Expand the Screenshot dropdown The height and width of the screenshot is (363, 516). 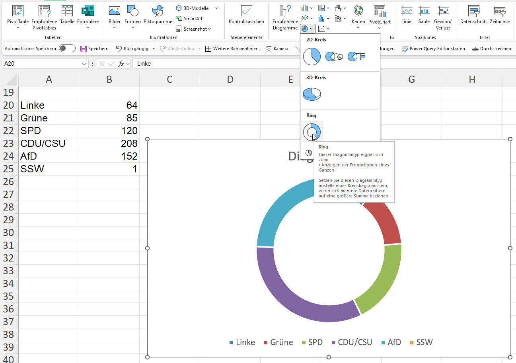210,29
